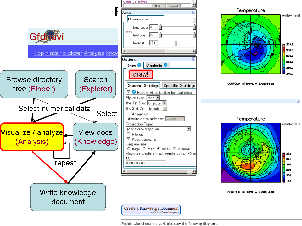Click the levelist slider handle

(x=176, y=43)
